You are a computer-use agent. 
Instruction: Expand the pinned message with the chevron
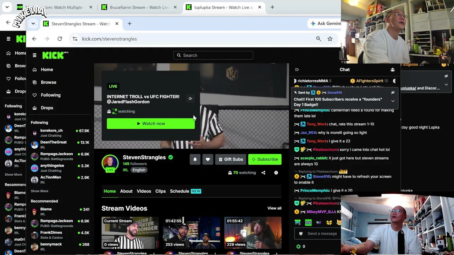tap(393, 101)
